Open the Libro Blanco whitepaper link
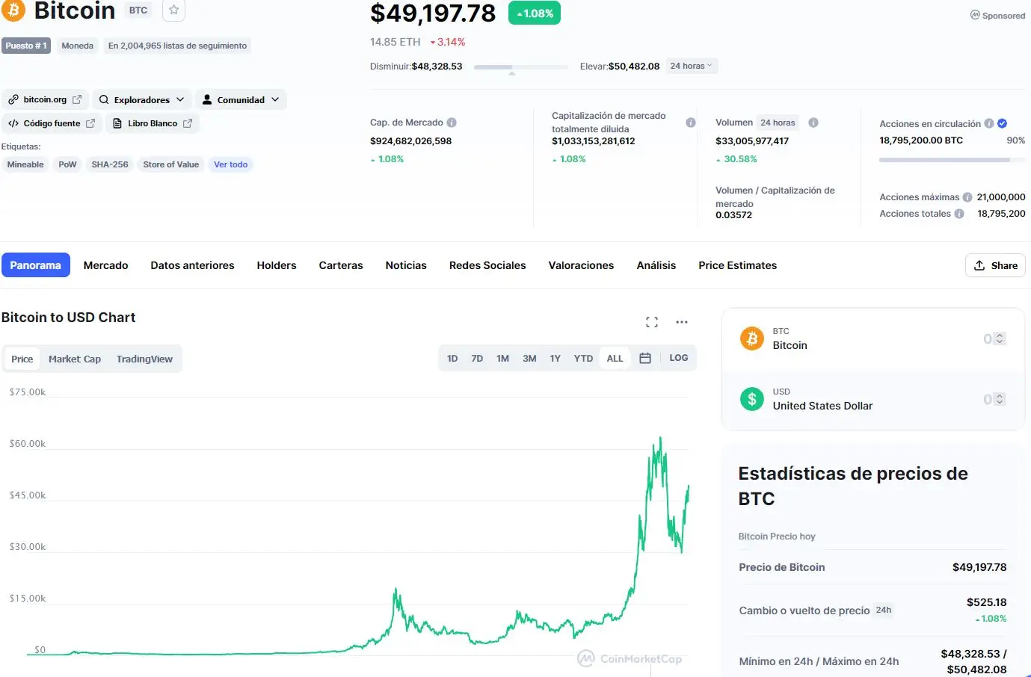The width and height of the screenshot is (1031, 677). click(153, 123)
